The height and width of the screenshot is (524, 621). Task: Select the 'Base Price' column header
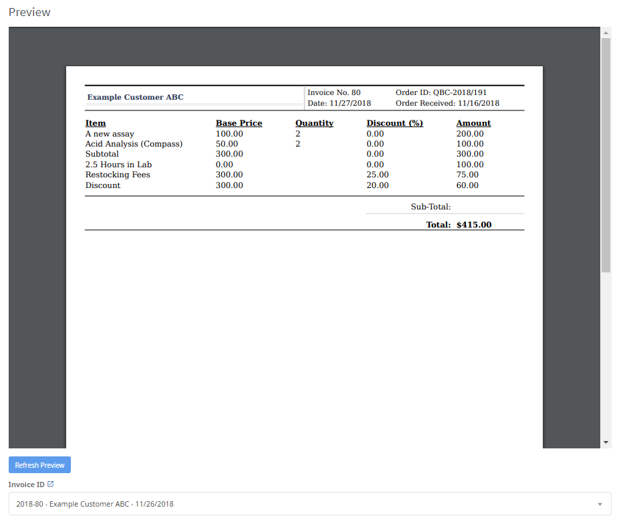(239, 123)
